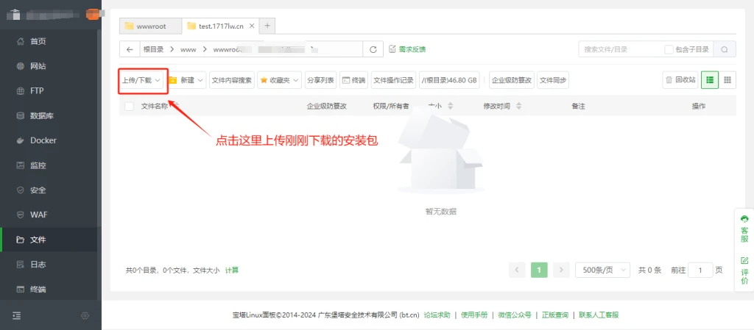Add a new tab with the plus button
Screen dimensions: 754x330
(x=267, y=26)
